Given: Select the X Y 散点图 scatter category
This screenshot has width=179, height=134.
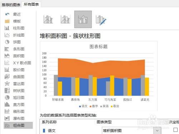Looking at the screenshot, I should 18,63.
